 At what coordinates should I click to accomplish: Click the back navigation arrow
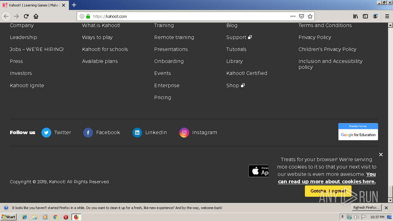pyautogui.click(x=6, y=16)
